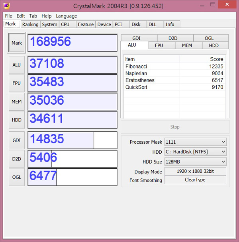Show ALU results detail tab
This screenshot has height=242, width=239.
135,45
